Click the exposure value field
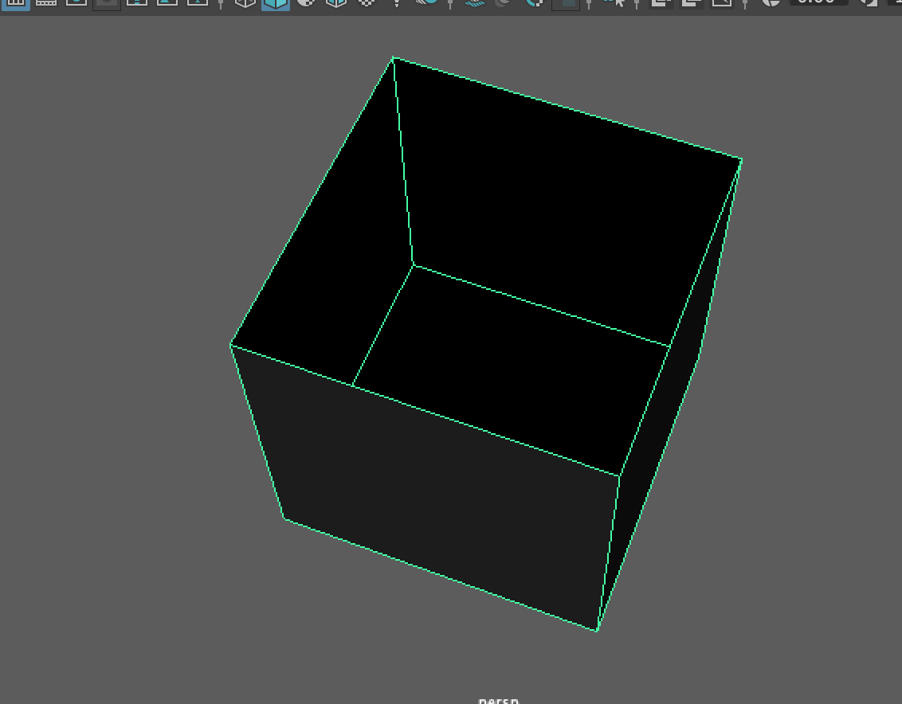902x704 pixels. click(818, 2)
